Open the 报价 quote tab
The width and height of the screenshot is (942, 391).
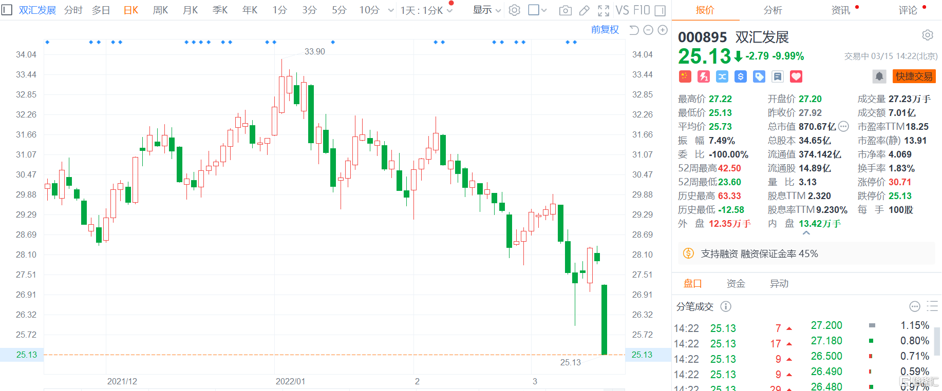coord(705,10)
